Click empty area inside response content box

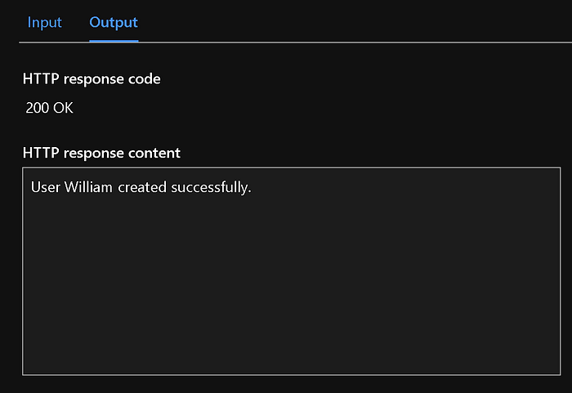pos(292,284)
